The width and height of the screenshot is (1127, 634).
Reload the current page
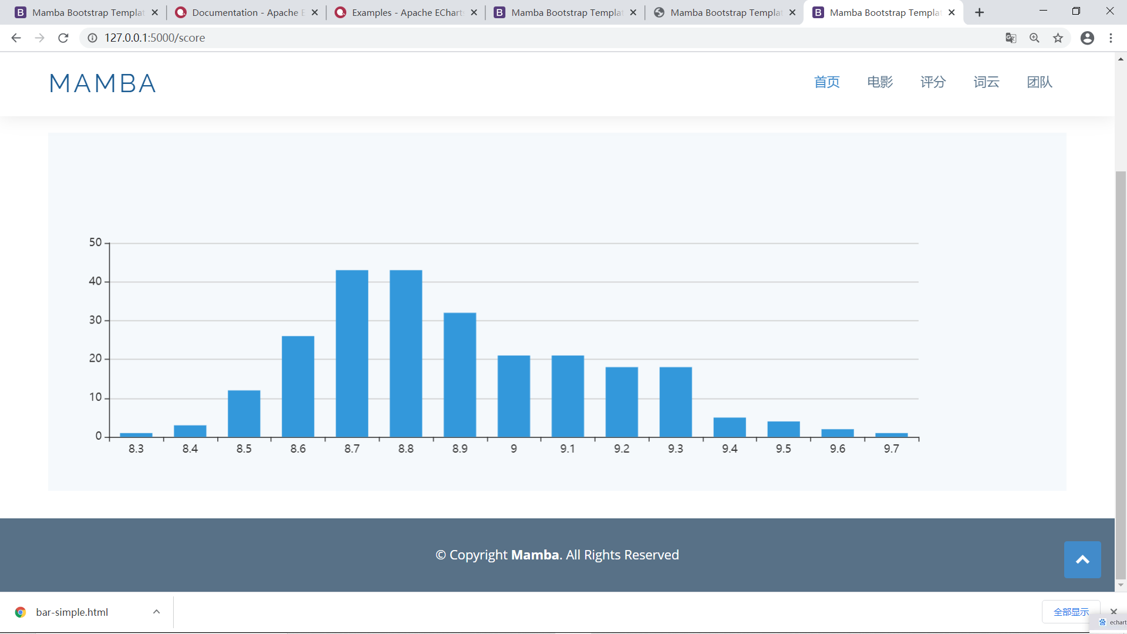63,38
